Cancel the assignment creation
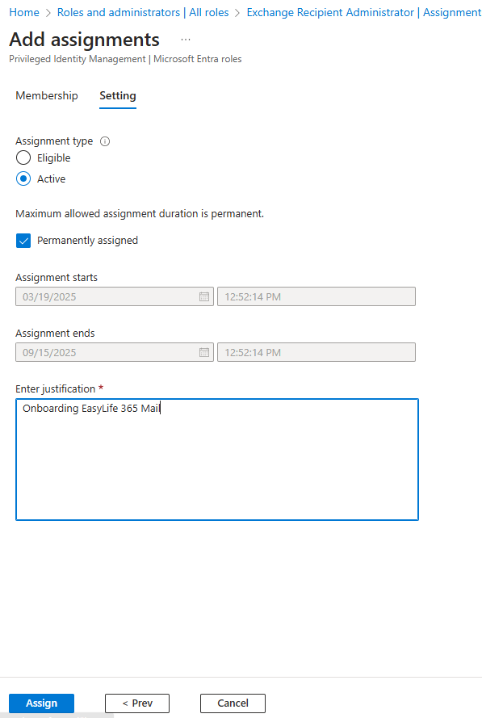482x718 pixels. click(233, 703)
